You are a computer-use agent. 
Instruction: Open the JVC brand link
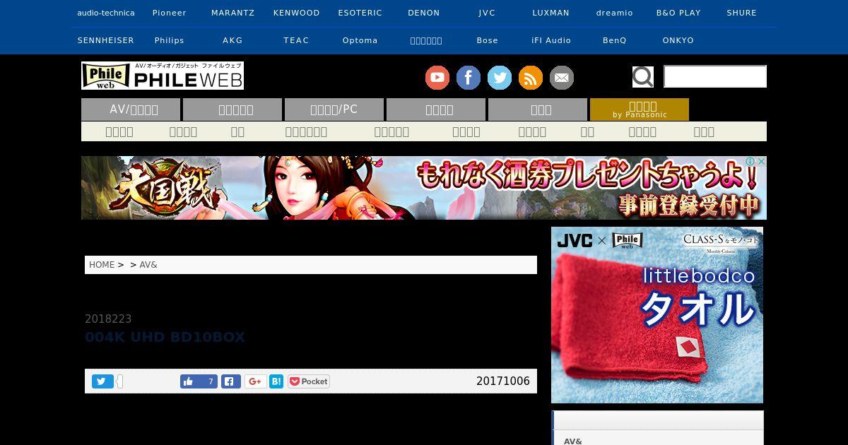tap(488, 13)
